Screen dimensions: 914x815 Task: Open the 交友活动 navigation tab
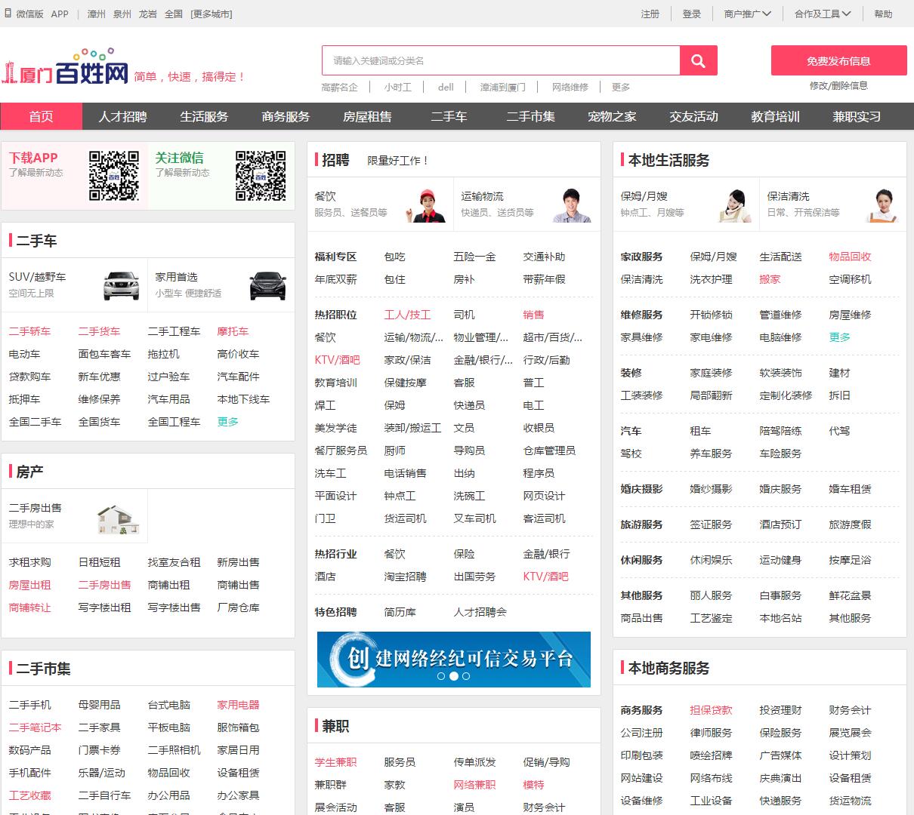(x=693, y=116)
